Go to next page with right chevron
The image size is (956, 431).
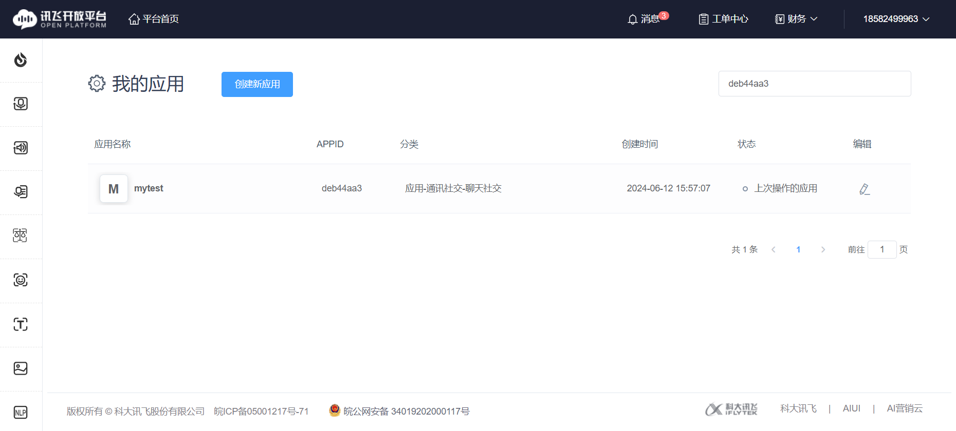pyautogui.click(x=823, y=249)
